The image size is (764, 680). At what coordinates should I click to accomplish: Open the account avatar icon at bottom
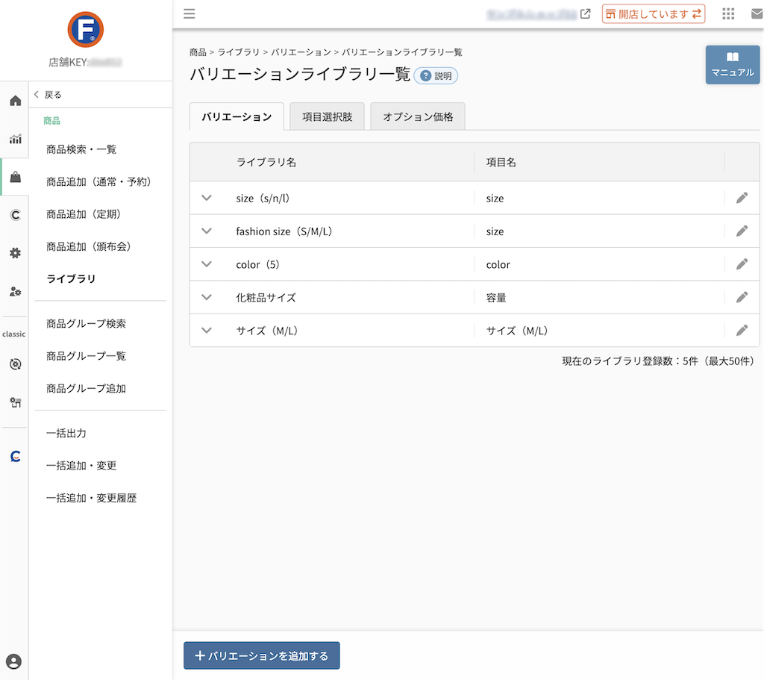tap(13, 661)
